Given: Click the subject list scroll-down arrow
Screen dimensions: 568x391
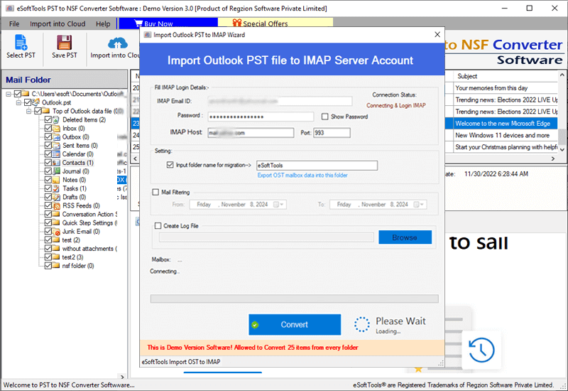Looking at the screenshot, I should (562, 149).
